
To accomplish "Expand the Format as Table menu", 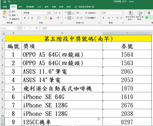I will 140,16.
